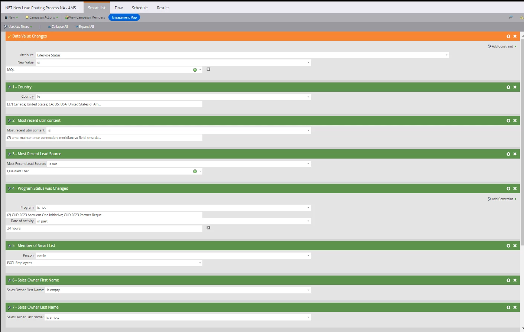The height and width of the screenshot is (332, 524).
Task: Open New Value 'is' operator dropdown
Action: pos(308,62)
